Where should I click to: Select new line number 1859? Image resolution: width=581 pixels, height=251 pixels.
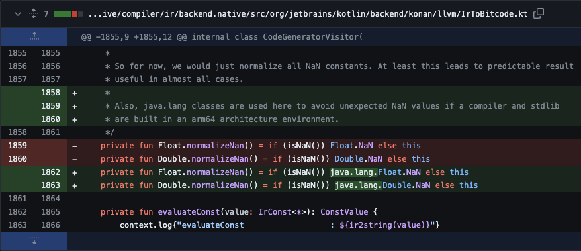(x=50, y=106)
